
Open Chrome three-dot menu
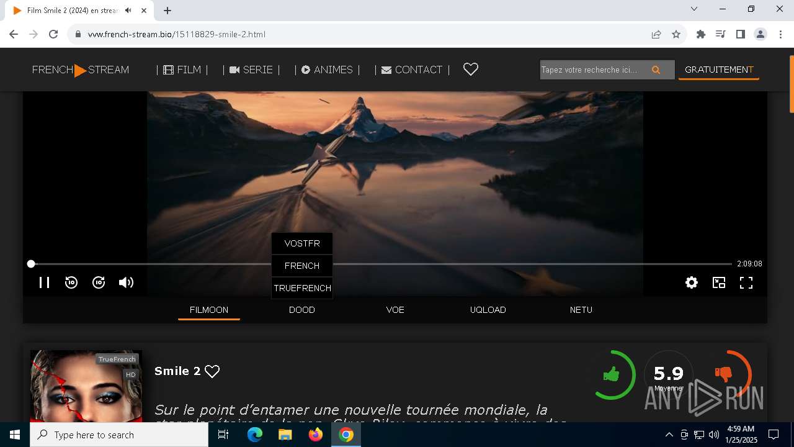pyautogui.click(x=780, y=34)
